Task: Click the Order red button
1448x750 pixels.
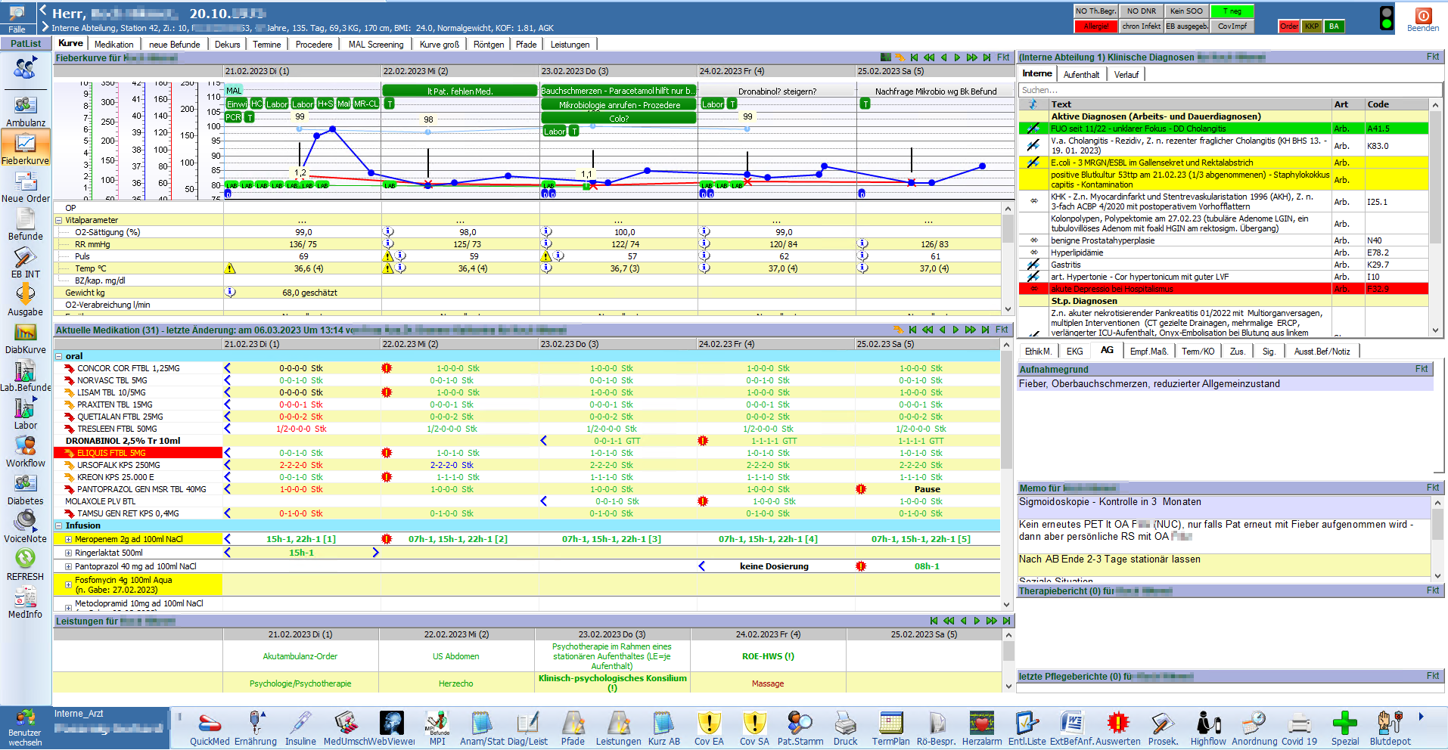Action: pyautogui.click(x=1289, y=26)
